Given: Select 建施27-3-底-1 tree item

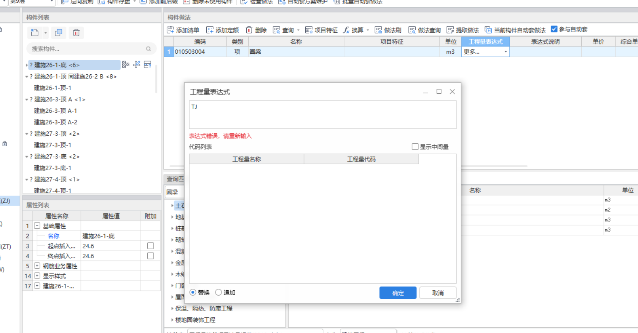Looking at the screenshot, I should [53, 168].
